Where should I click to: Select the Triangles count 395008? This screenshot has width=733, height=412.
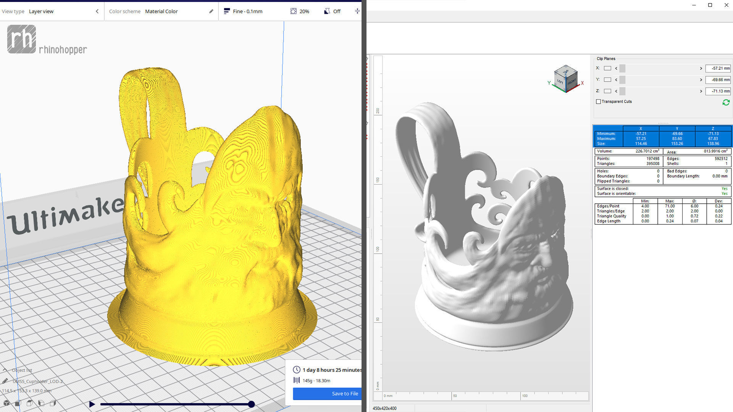click(652, 164)
